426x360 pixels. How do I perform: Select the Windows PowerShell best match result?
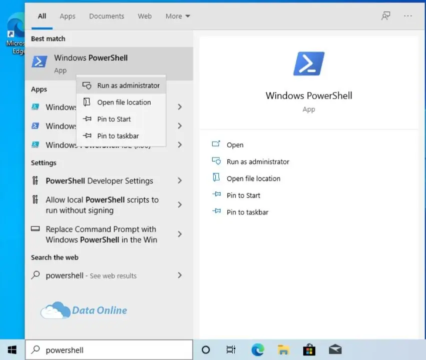[x=109, y=64]
